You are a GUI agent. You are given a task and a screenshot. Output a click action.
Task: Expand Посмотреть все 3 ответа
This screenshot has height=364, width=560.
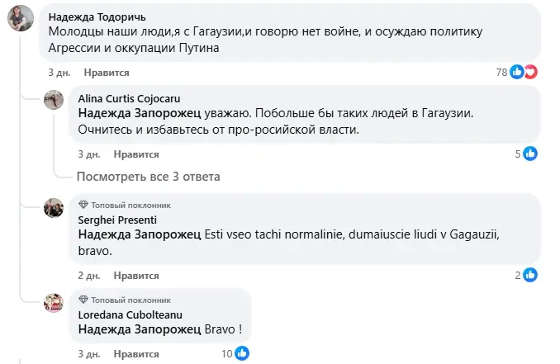pyautogui.click(x=148, y=177)
